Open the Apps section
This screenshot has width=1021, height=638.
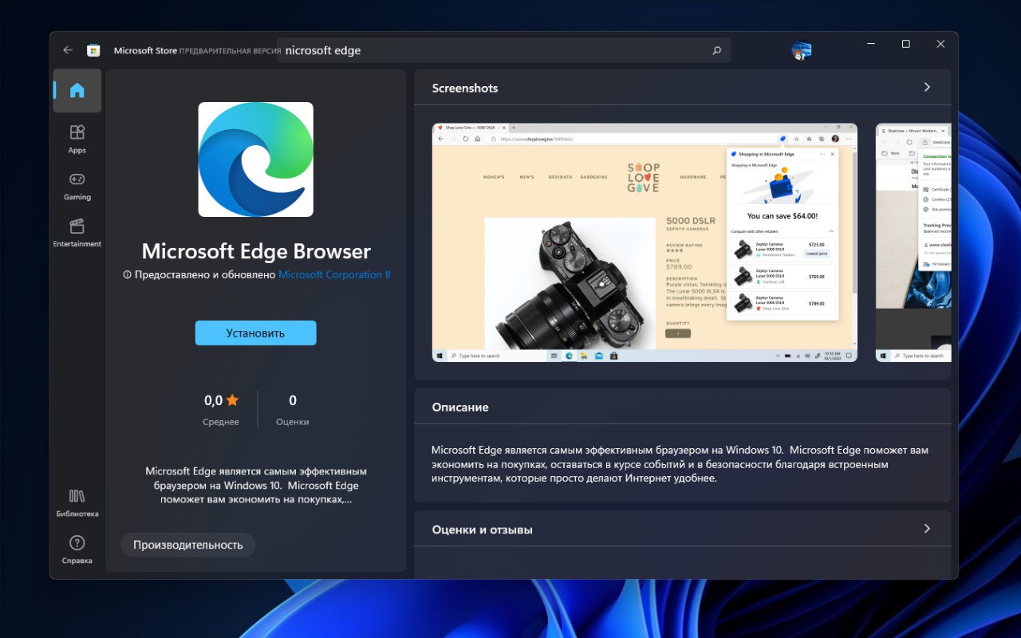[x=77, y=139]
